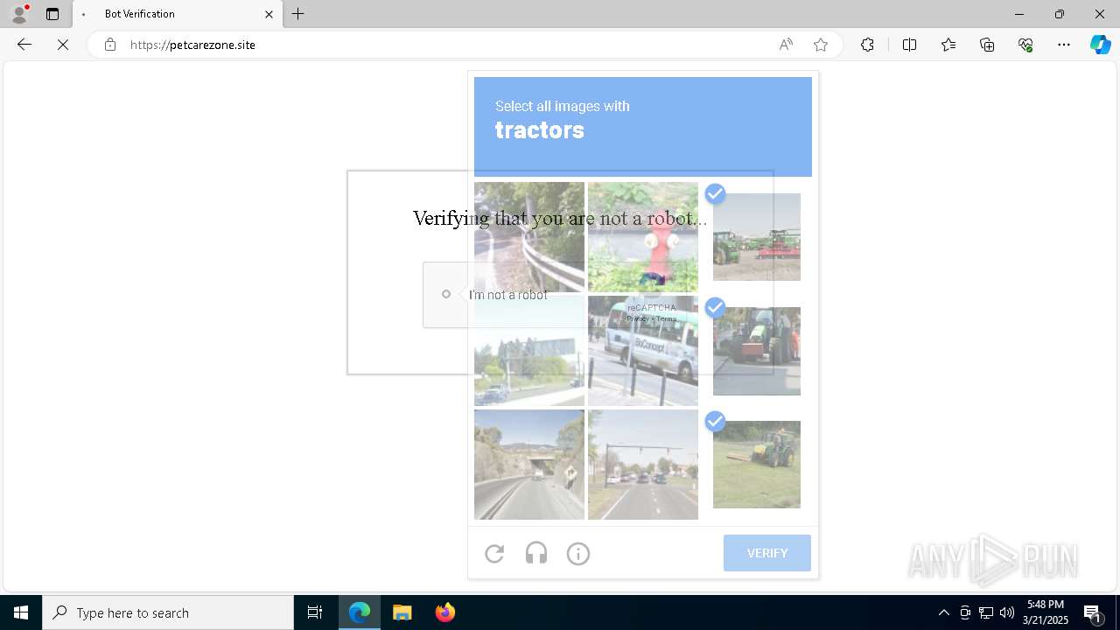Open Extensions puzzle icon
This screenshot has width=1120, height=630.
point(867,45)
